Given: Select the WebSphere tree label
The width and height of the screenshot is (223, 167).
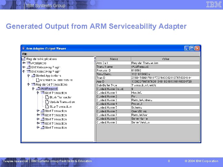Looking at the screenshot, I should [39, 63].
